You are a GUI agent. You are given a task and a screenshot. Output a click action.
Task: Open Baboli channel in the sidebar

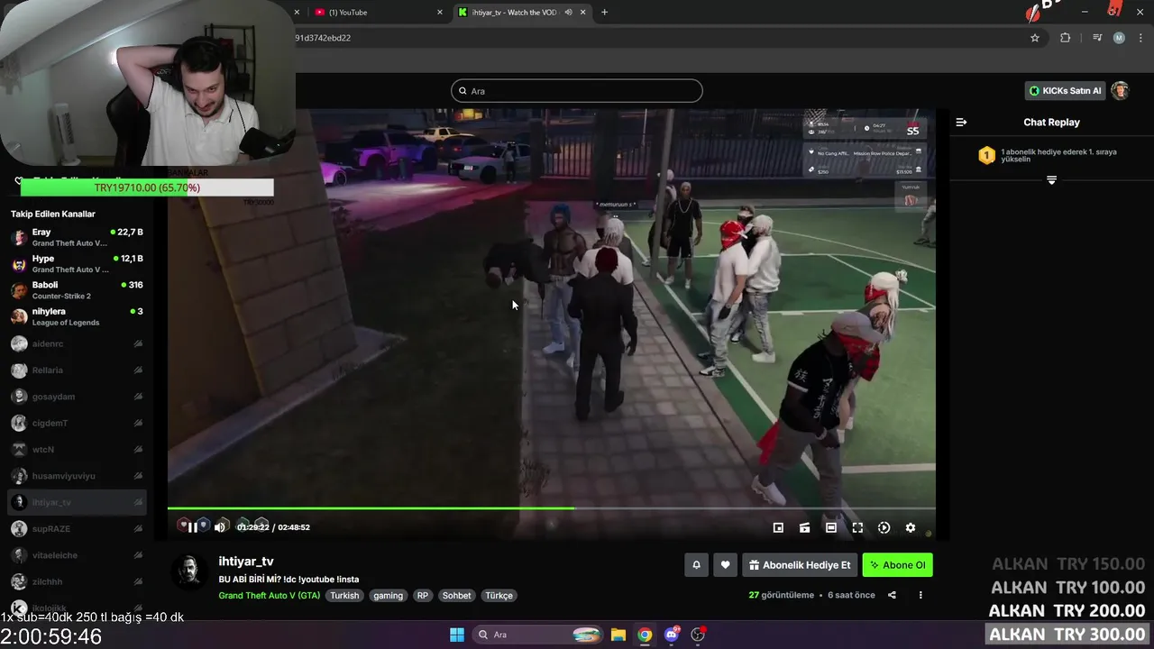[78, 290]
